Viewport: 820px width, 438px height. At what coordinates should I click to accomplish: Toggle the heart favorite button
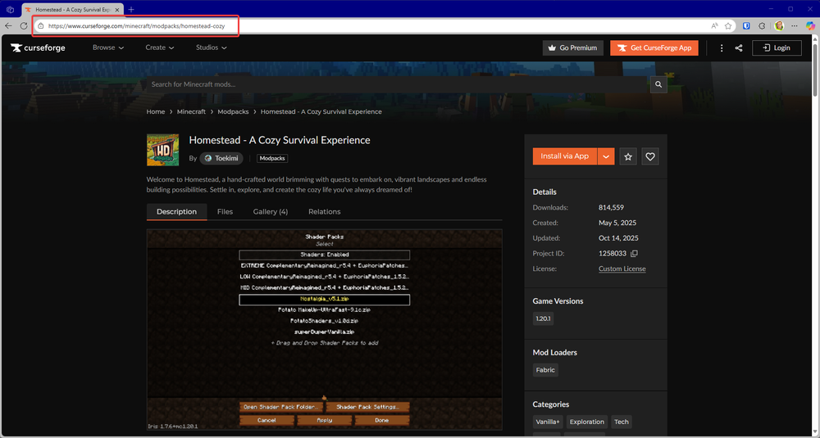coord(650,156)
